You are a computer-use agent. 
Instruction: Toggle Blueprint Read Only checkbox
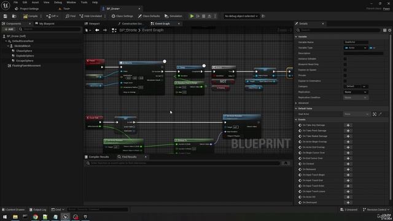coord(345,64)
